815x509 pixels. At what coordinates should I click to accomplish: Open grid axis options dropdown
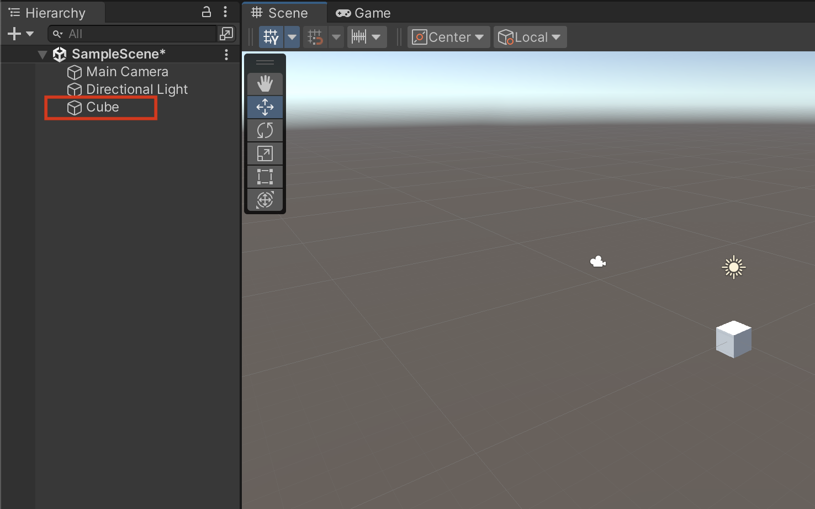292,37
